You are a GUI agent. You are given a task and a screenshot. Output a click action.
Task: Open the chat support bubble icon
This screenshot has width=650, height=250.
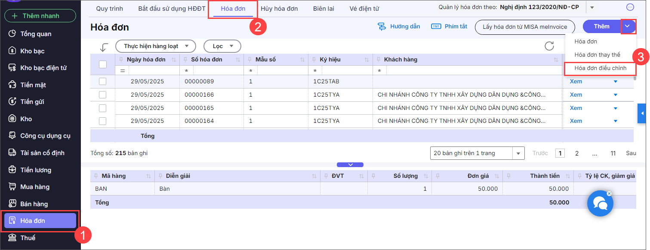tap(600, 203)
